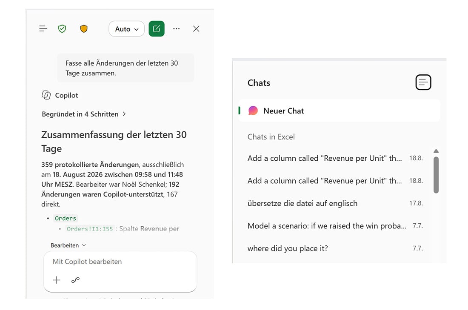Click the Copilot logo icon
The image size is (468, 310).
[x=46, y=95]
